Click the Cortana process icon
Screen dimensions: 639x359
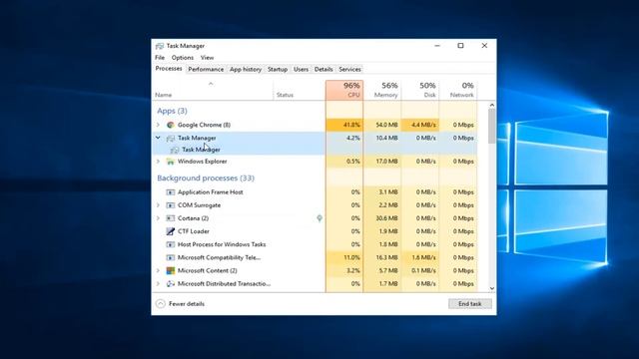point(171,218)
